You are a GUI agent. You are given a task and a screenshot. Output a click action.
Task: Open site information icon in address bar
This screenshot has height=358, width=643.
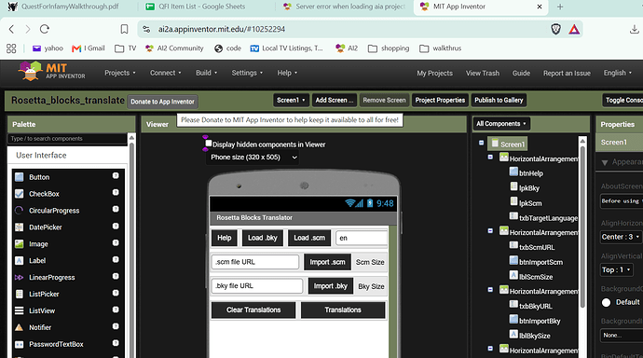[x=146, y=29]
